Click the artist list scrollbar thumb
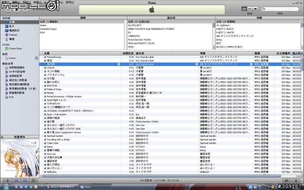Image resolution: width=304 pixels, height=190 pixels. pyautogui.click(x=214, y=25)
